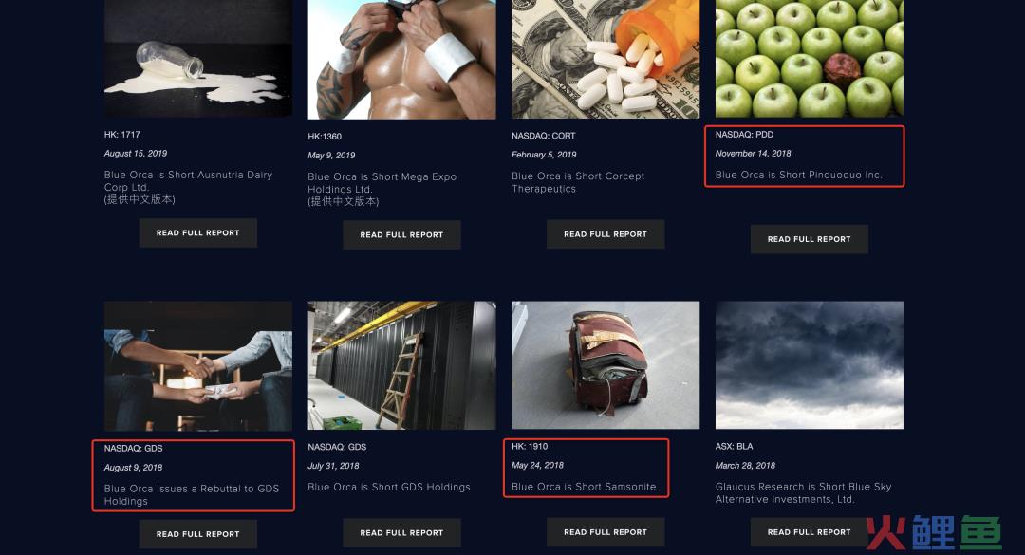Select the green apples thumbnail
Image resolution: width=1025 pixels, height=555 pixels.
tap(810, 59)
